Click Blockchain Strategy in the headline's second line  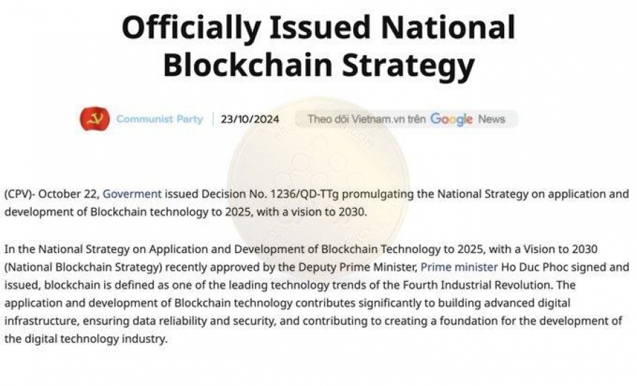[x=319, y=65]
